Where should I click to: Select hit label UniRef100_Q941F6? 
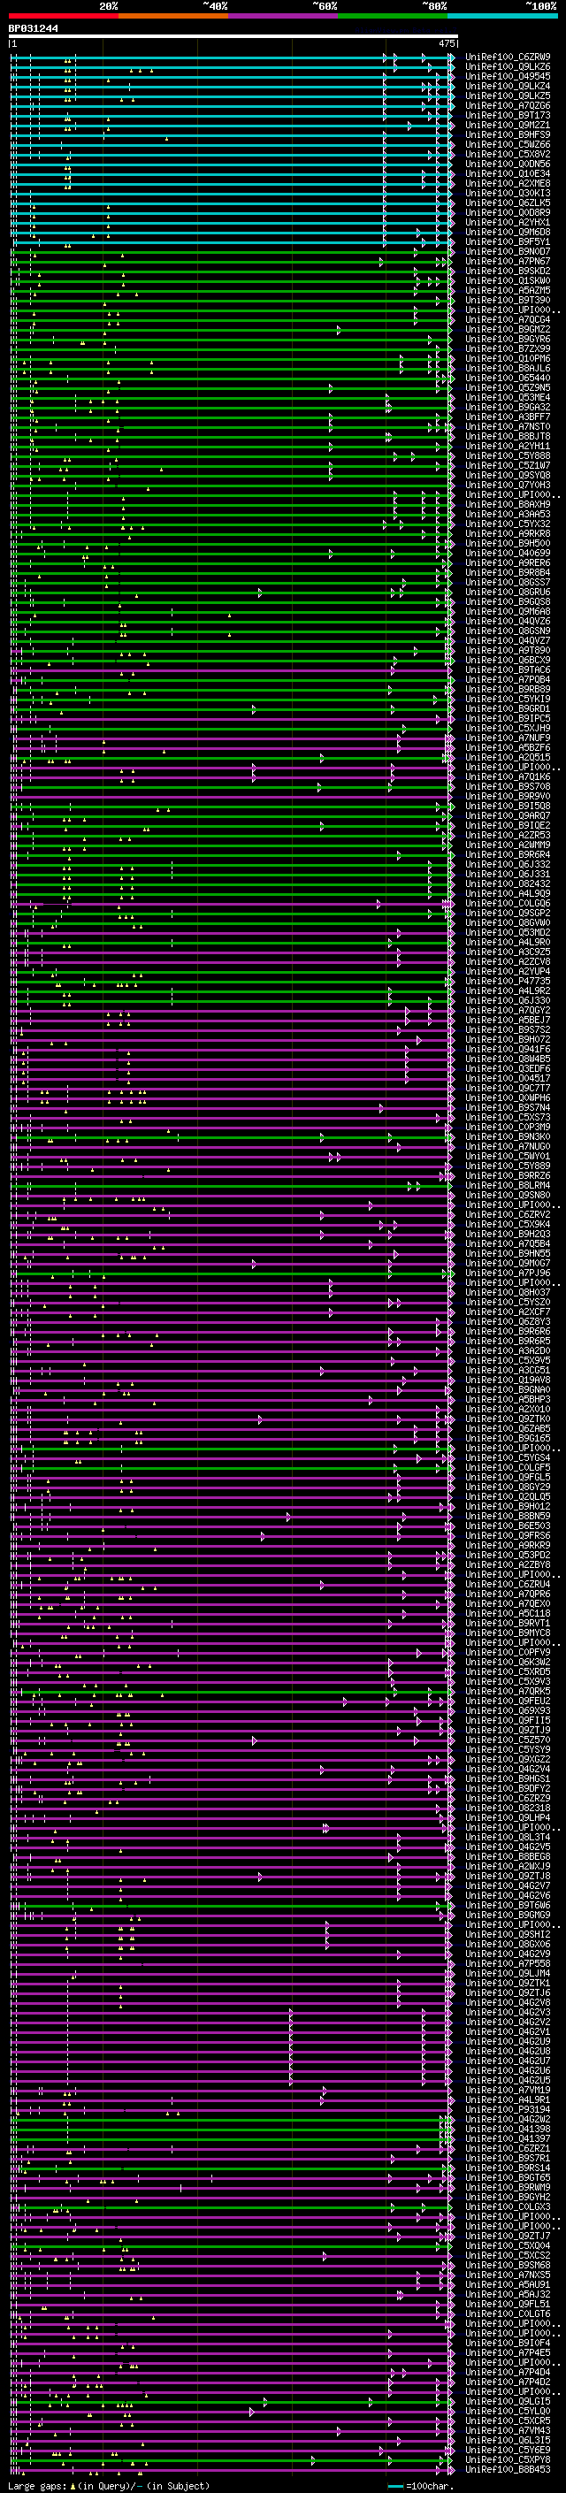click(508, 1049)
